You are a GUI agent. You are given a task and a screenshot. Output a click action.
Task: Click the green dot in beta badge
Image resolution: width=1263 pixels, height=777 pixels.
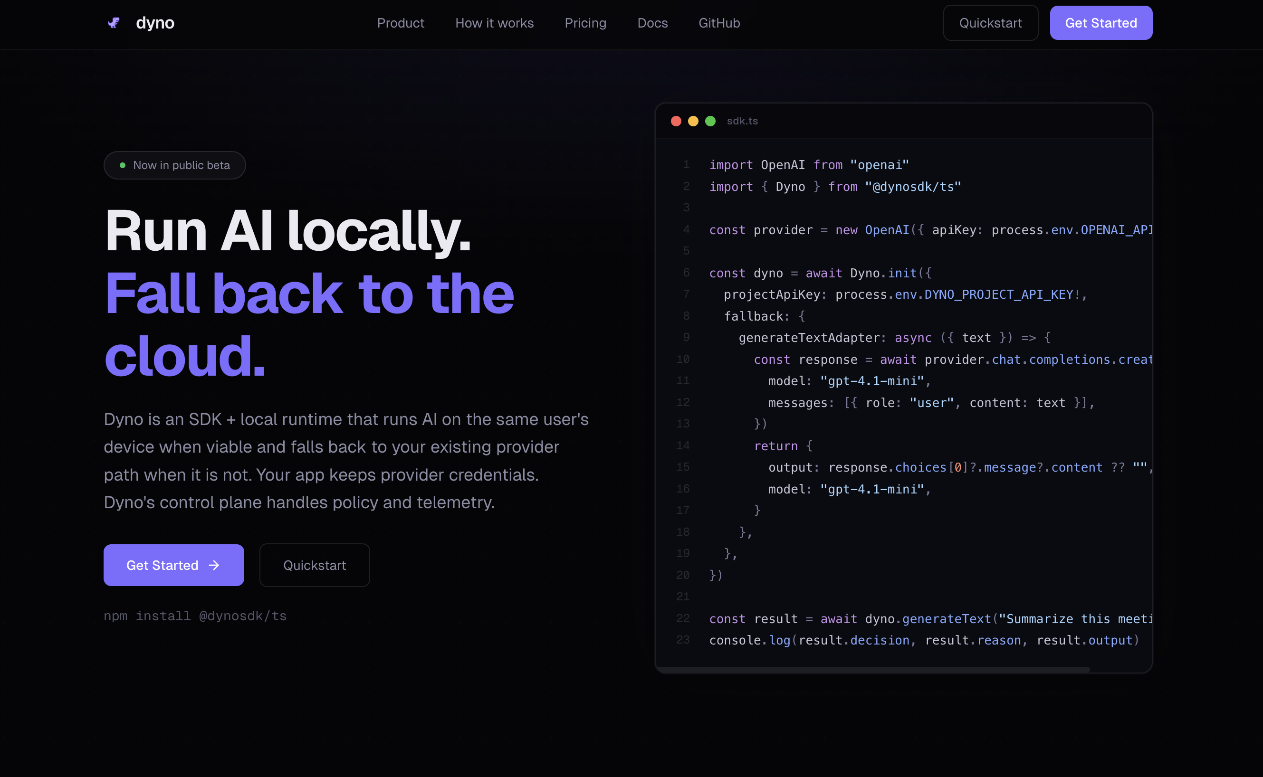pyautogui.click(x=122, y=165)
